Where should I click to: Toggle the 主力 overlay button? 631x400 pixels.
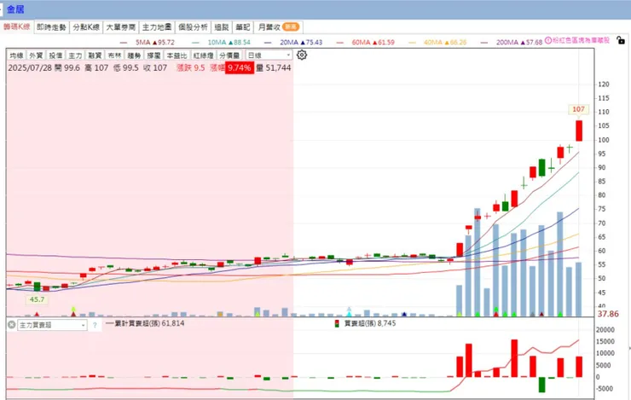pyautogui.click(x=75, y=55)
